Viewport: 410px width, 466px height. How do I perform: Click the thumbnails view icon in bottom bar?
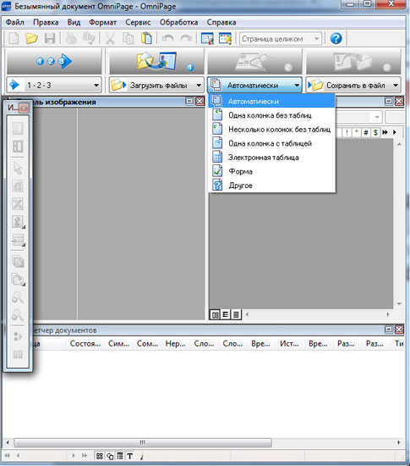point(99,456)
